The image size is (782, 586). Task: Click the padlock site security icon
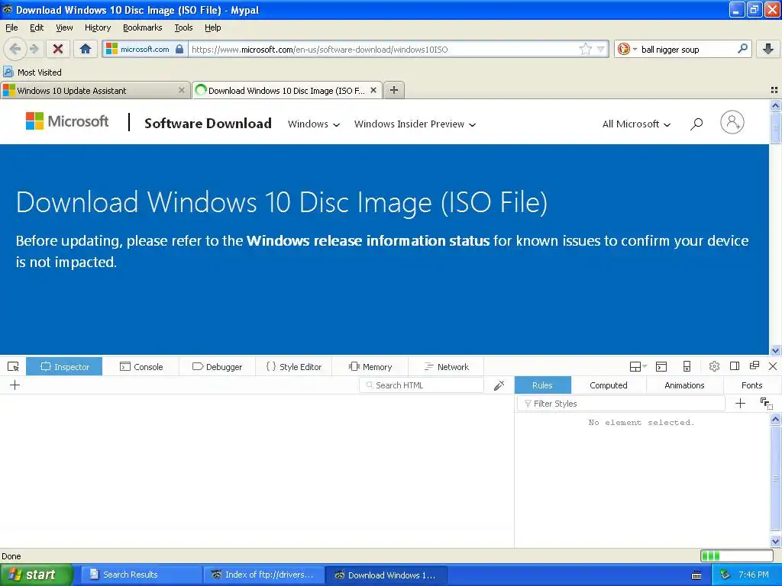[179, 49]
